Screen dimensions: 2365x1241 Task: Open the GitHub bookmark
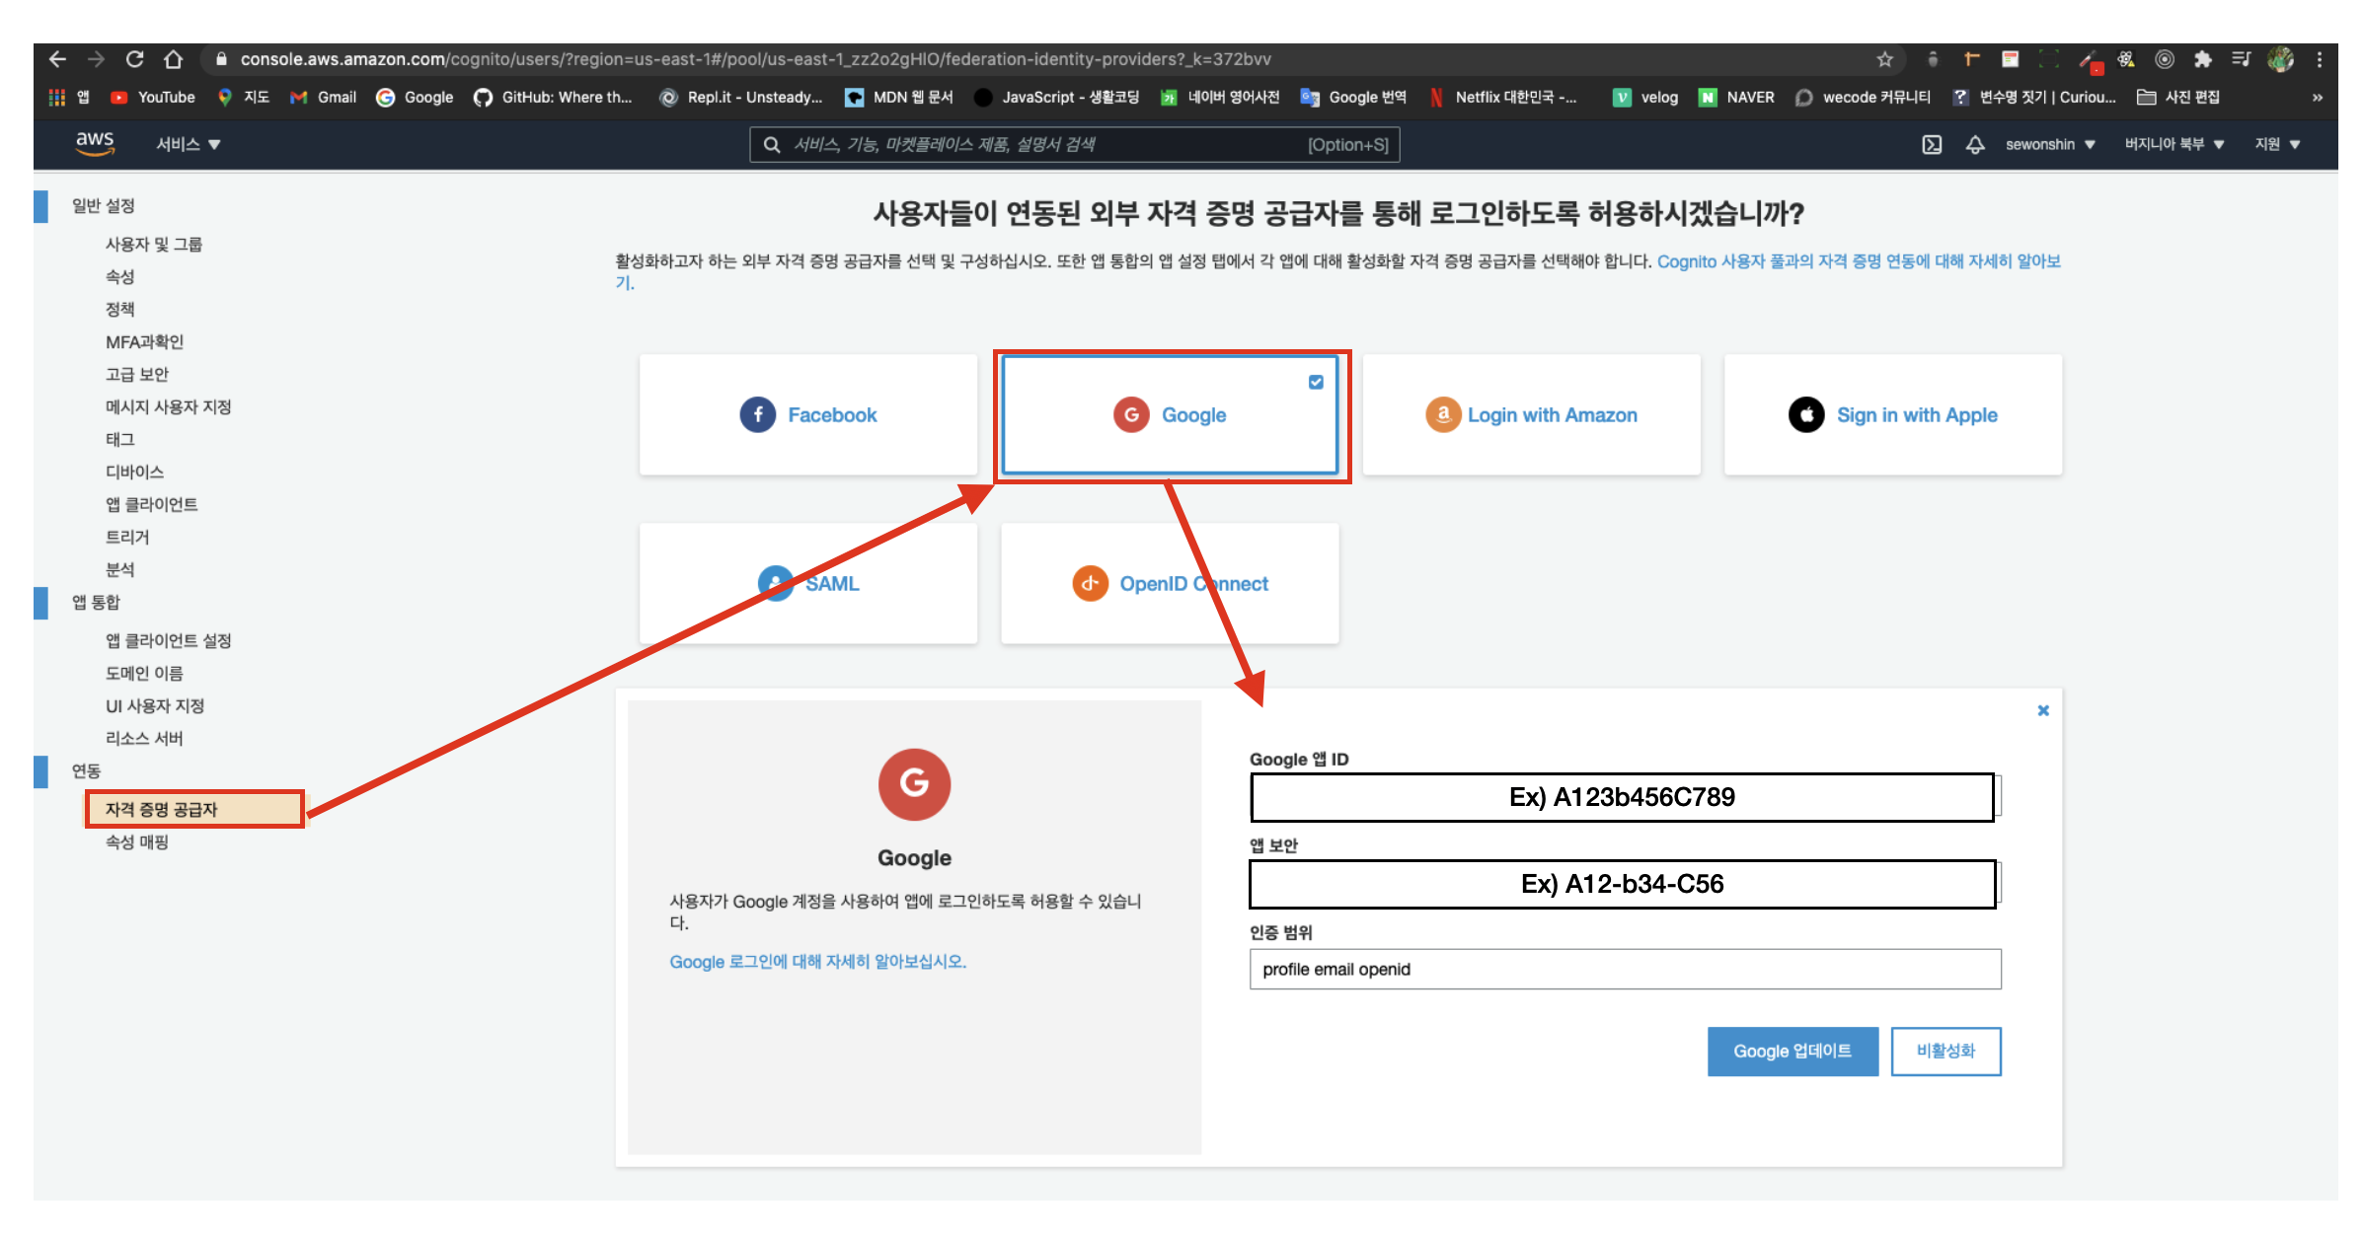pyautogui.click(x=553, y=97)
